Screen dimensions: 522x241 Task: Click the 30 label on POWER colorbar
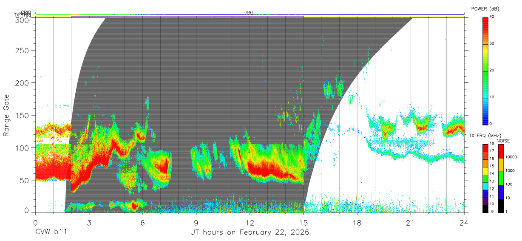point(493,43)
